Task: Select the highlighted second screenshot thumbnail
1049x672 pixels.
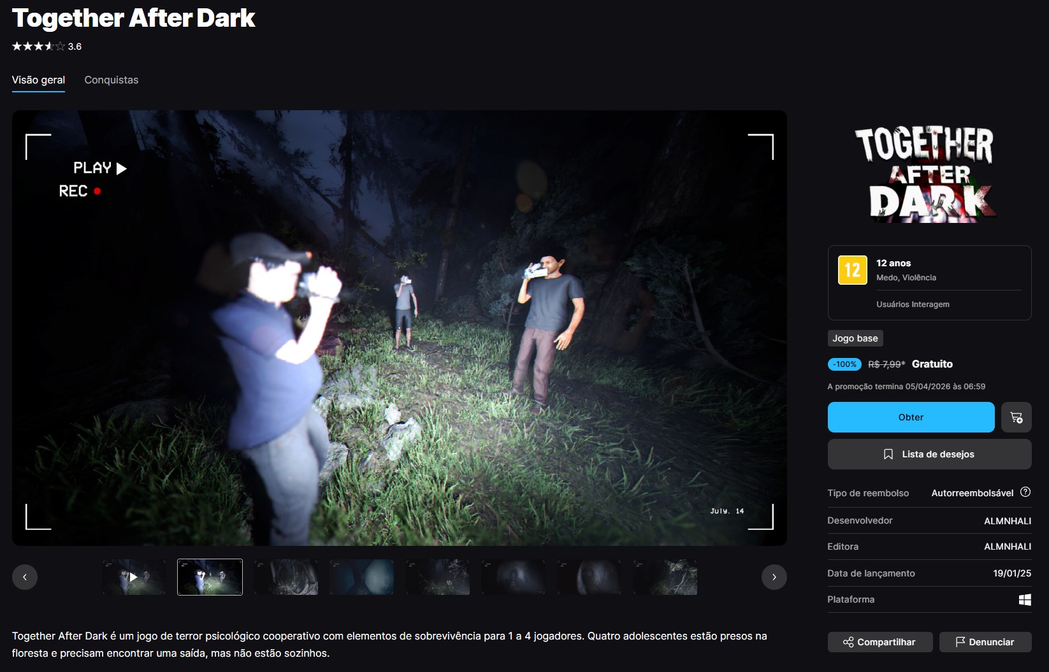Action: click(x=210, y=577)
